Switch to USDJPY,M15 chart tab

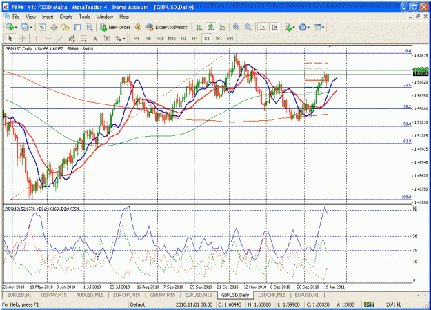pos(54,295)
